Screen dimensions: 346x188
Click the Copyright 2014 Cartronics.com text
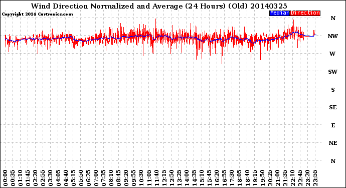[x=37, y=14]
